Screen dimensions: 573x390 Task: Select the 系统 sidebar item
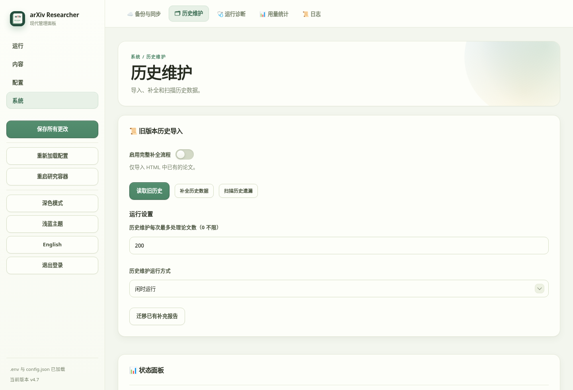pyautogui.click(x=52, y=100)
